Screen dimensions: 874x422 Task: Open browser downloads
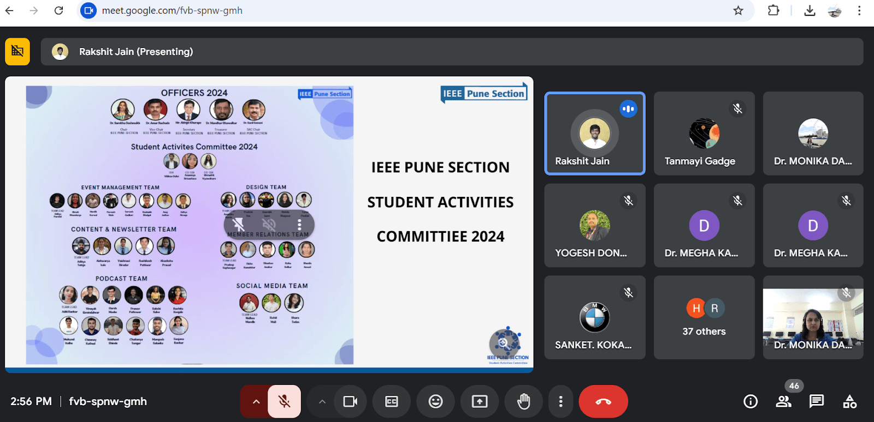coord(810,10)
